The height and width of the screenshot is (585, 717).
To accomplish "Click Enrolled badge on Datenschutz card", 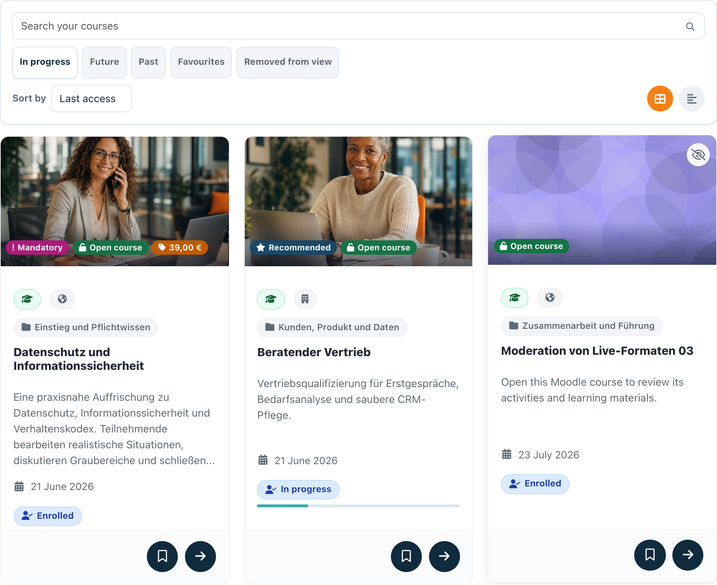I will (x=48, y=516).
